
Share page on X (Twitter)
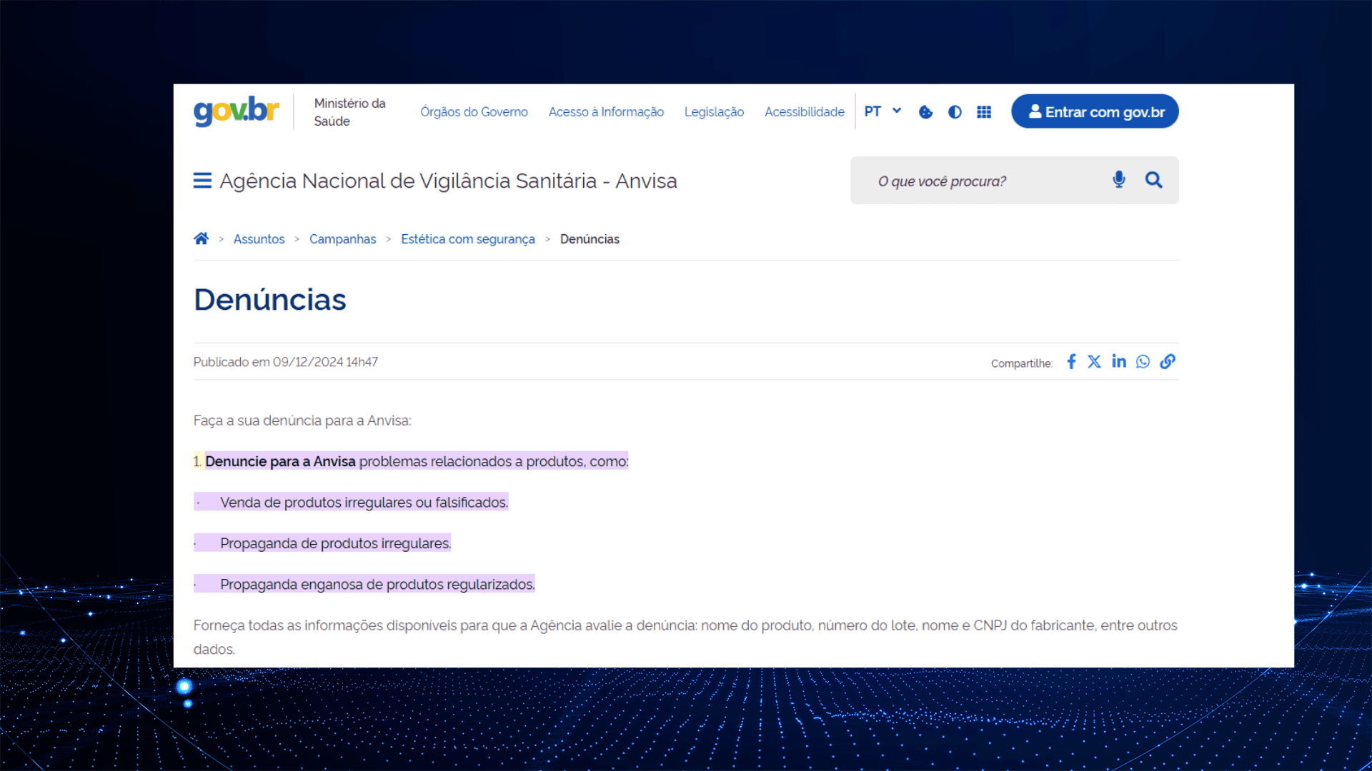1094,362
